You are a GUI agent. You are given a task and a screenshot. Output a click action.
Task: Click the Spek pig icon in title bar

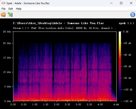point(3,3)
